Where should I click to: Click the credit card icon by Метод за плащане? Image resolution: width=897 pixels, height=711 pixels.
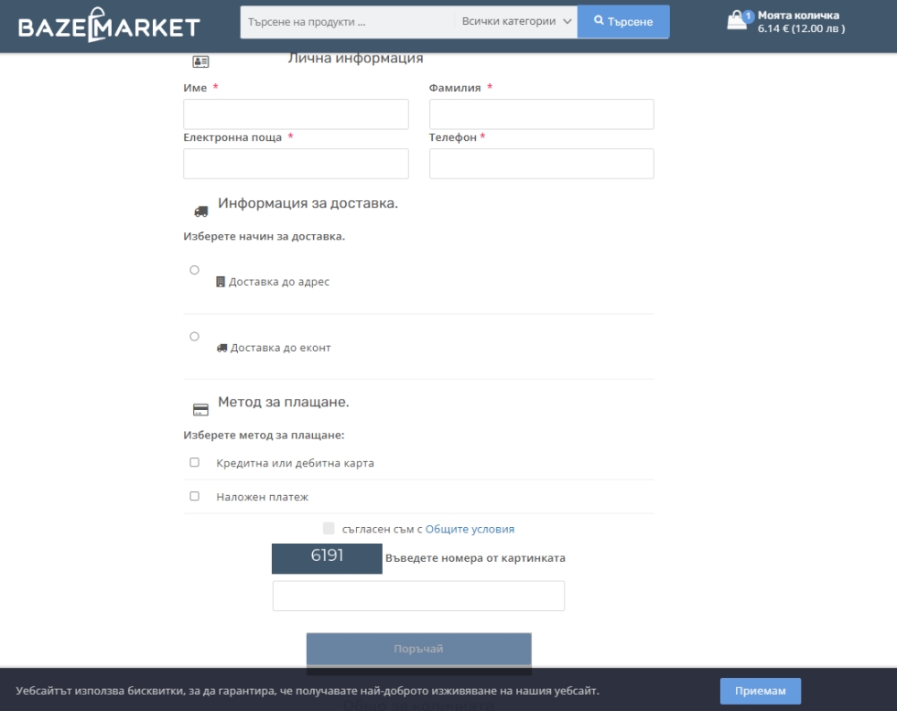(200, 410)
